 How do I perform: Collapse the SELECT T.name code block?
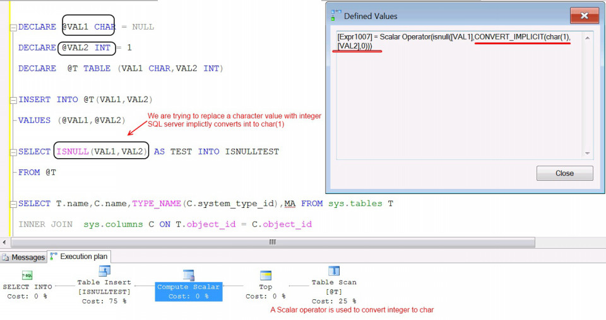(13, 204)
